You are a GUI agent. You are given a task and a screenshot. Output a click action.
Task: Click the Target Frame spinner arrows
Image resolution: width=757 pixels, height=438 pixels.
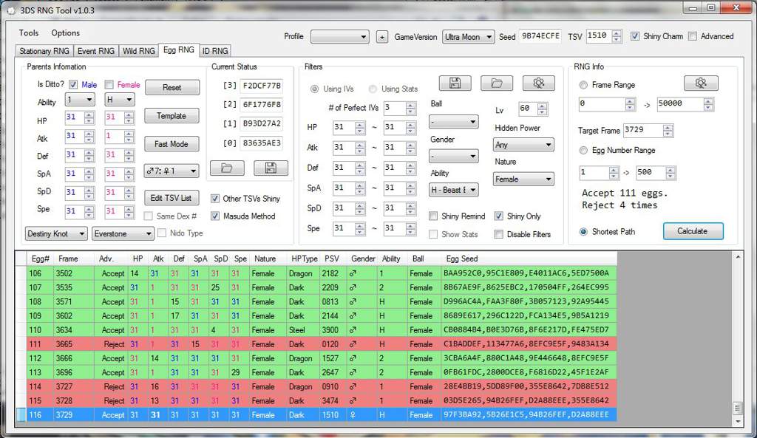(668, 130)
